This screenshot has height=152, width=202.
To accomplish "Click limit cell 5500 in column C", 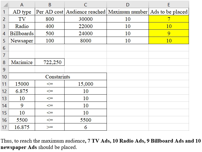I will tap(85, 120).
